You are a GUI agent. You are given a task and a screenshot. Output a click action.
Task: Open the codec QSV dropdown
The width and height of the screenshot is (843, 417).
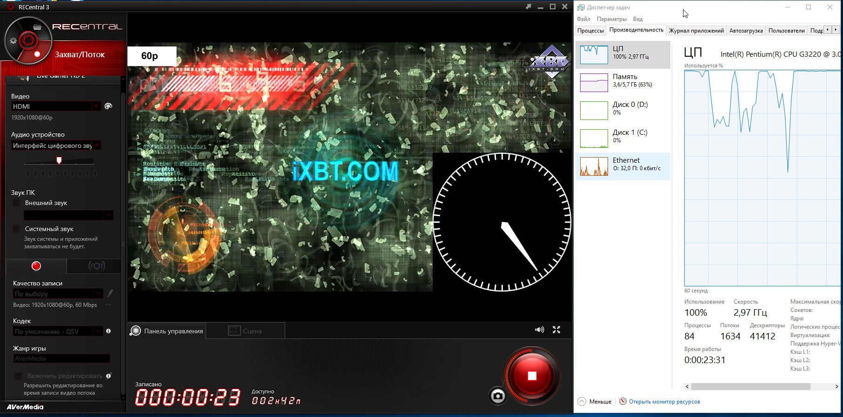98,331
